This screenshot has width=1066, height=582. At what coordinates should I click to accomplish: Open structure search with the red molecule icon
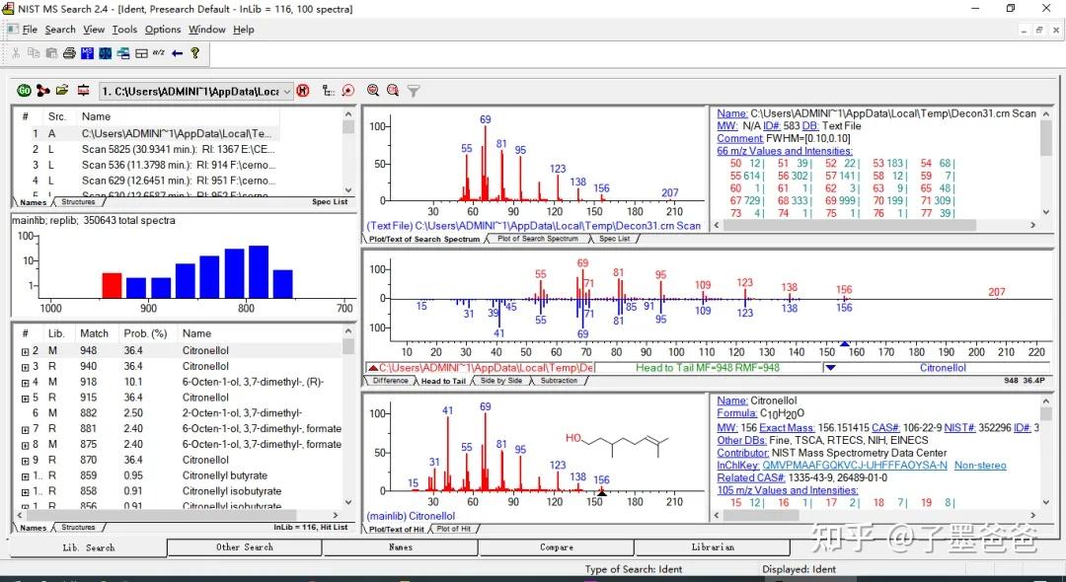pos(43,91)
